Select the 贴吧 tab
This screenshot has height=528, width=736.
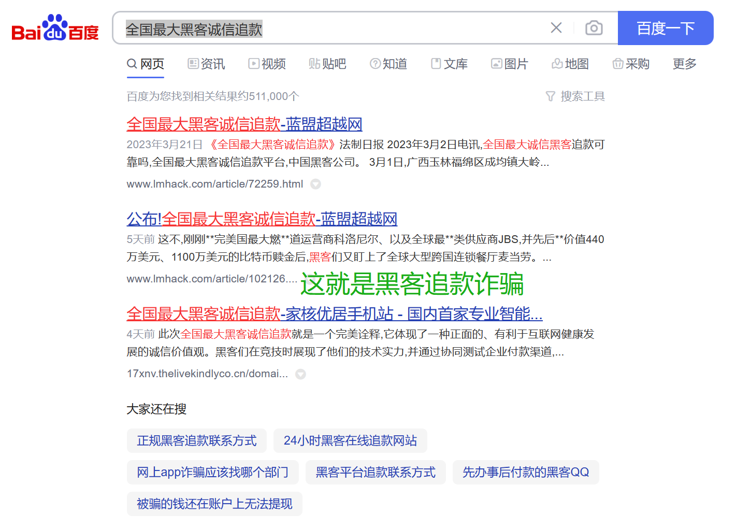coord(327,64)
